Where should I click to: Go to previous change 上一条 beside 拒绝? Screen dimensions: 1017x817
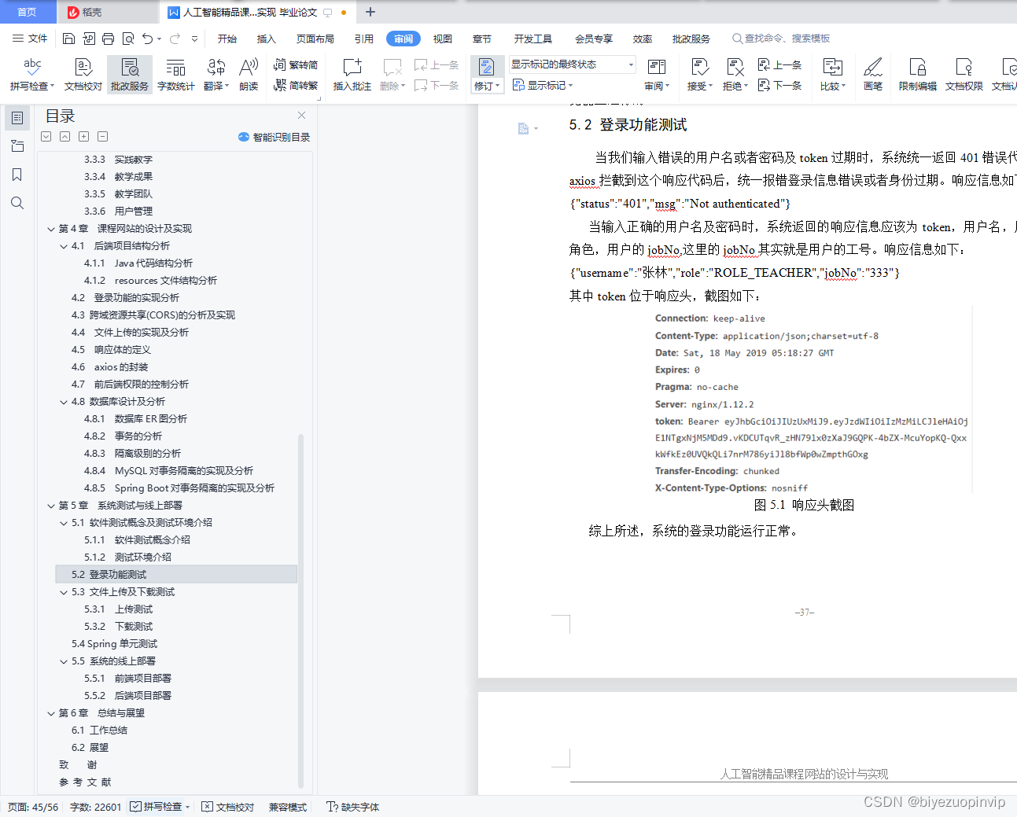(x=779, y=64)
